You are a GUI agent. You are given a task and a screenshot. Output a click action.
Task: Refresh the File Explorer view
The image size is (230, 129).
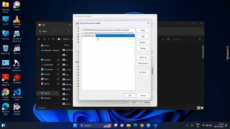click(168, 39)
